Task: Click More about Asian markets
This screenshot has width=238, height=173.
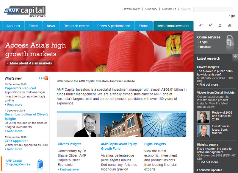Action: 29,63
